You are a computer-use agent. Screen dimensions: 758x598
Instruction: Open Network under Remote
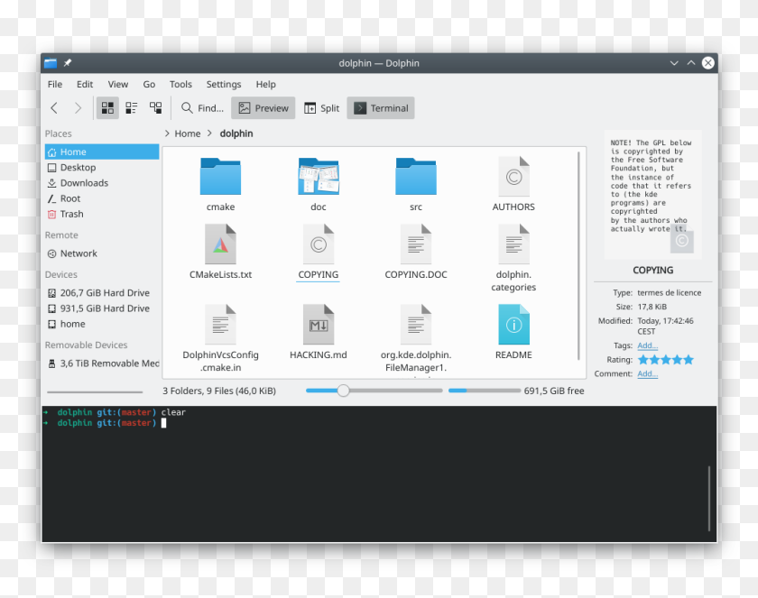tap(102, 253)
